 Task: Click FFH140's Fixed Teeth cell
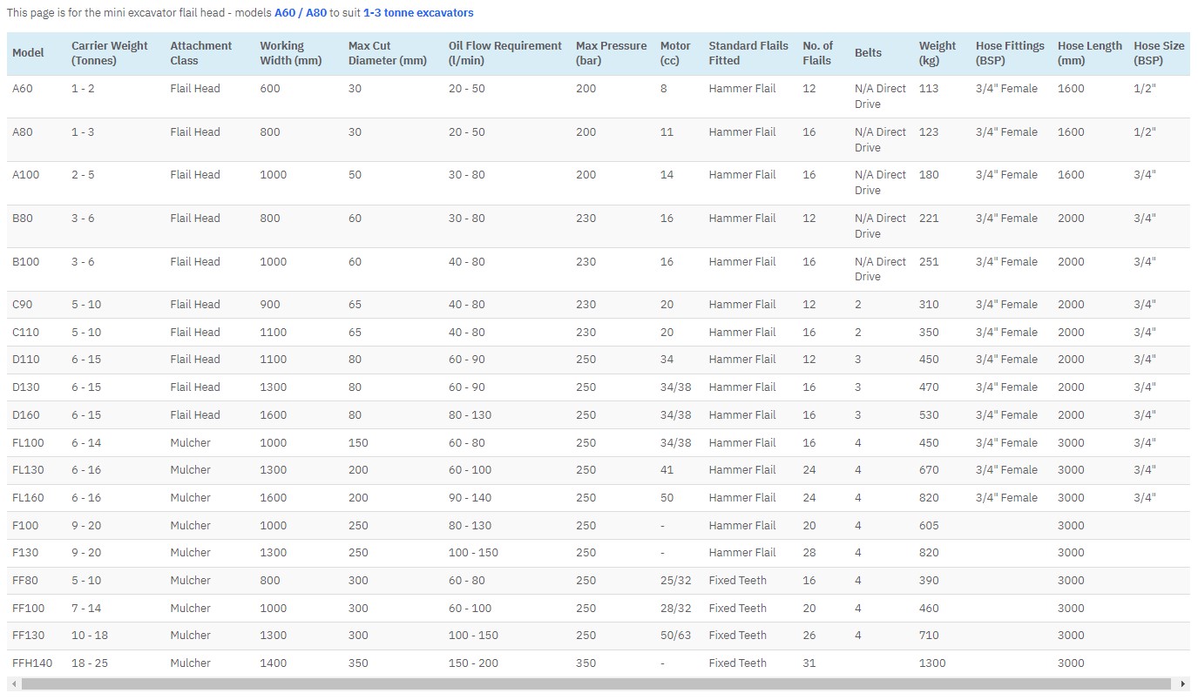click(738, 663)
